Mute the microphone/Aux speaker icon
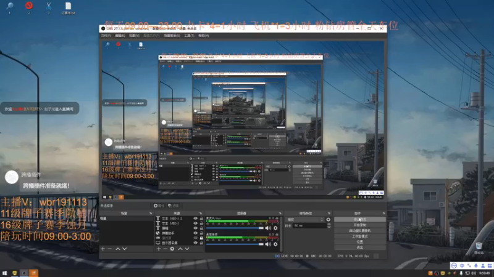The image size is (494, 277). (x=268, y=228)
